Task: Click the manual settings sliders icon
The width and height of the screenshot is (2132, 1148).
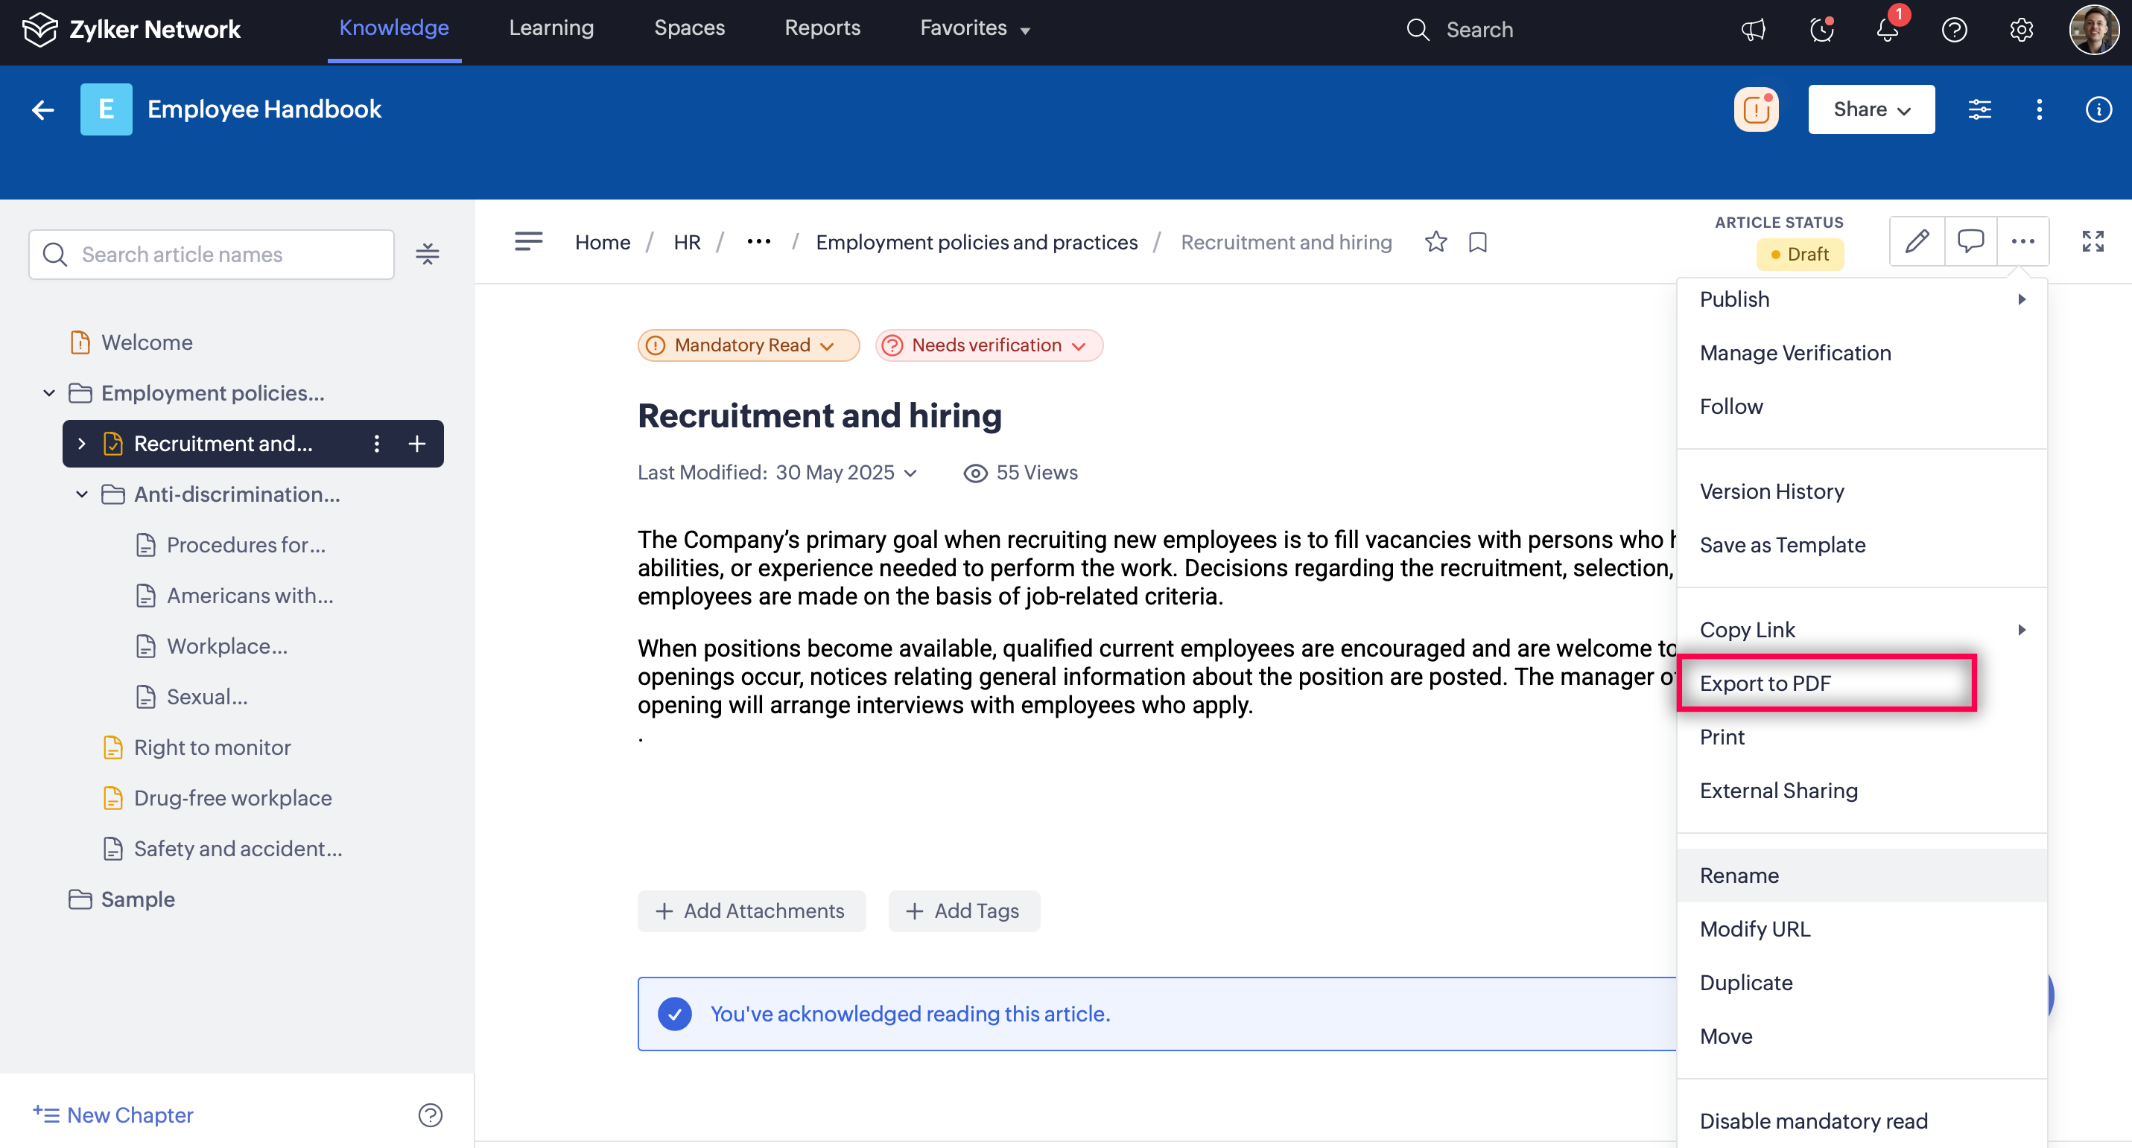Action: coord(1979,109)
